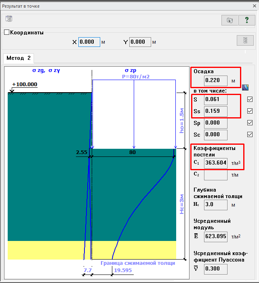Click the color map icon beside Осадка

(245, 87)
